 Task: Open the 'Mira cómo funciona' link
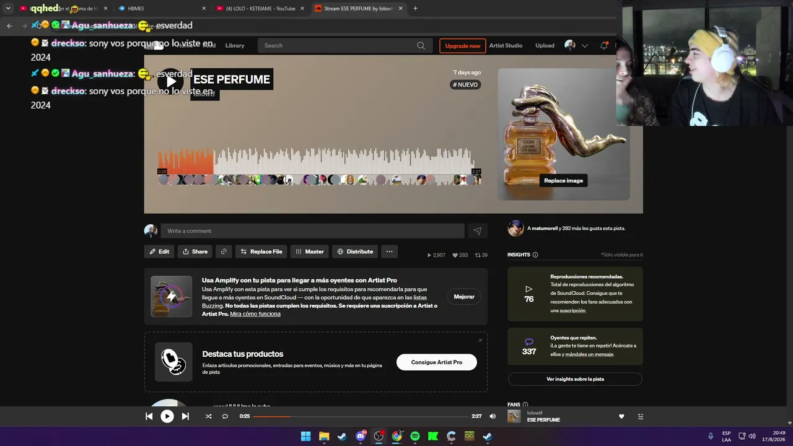tap(255, 314)
